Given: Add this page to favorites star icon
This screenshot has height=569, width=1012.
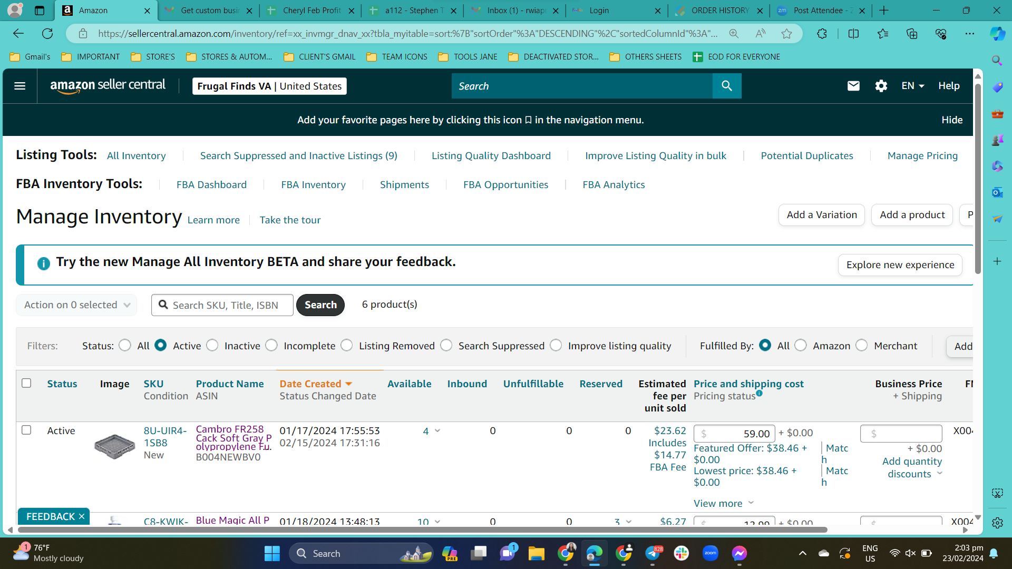Looking at the screenshot, I should (x=786, y=34).
